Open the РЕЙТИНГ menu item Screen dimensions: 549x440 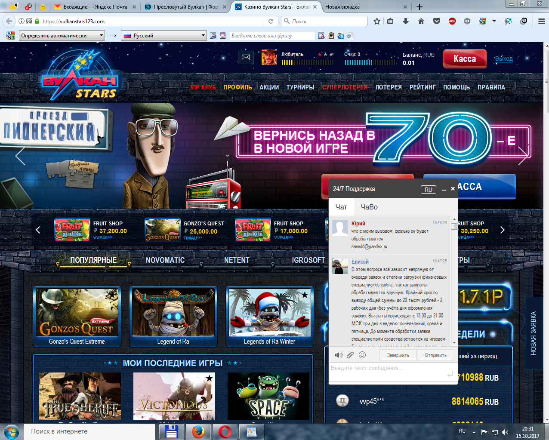[x=423, y=87]
